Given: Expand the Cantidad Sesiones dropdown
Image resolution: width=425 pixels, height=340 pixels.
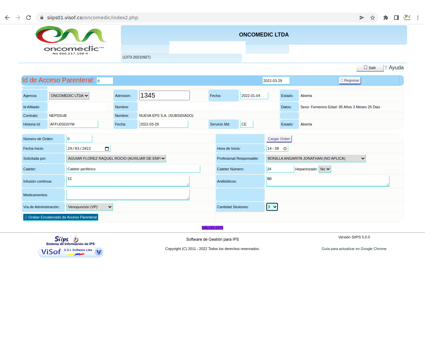Looking at the screenshot, I should [x=272, y=207].
